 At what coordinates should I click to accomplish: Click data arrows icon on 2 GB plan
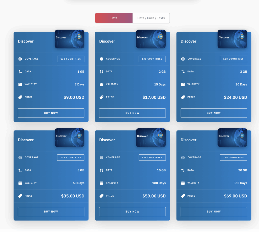coord(101,72)
